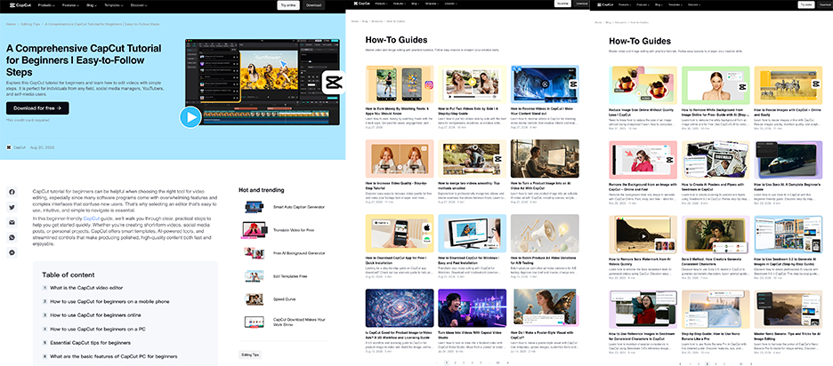833x366 pixels.
Task: Click the Free AI Background Generator trending icon
Action: [x=254, y=253]
